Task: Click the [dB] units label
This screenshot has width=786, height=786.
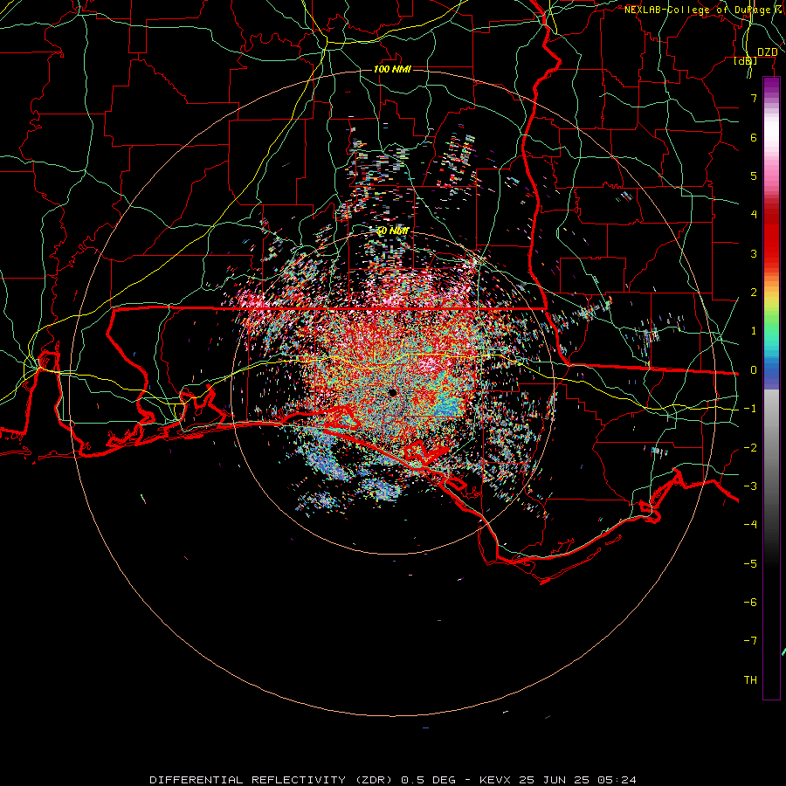Action: point(746,61)
